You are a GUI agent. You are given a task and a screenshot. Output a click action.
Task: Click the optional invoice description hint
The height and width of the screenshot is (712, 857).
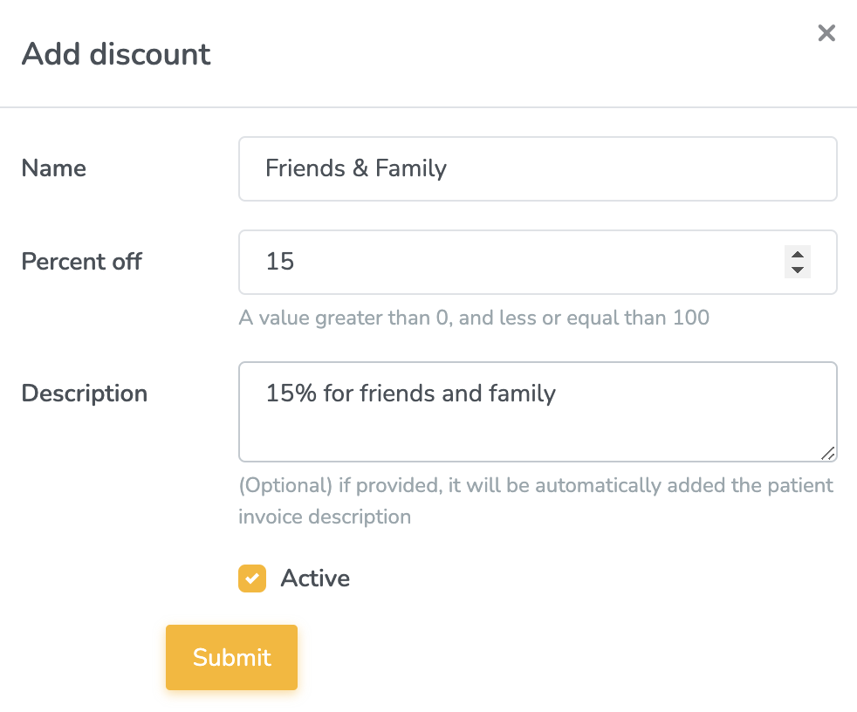pos(536,501)
